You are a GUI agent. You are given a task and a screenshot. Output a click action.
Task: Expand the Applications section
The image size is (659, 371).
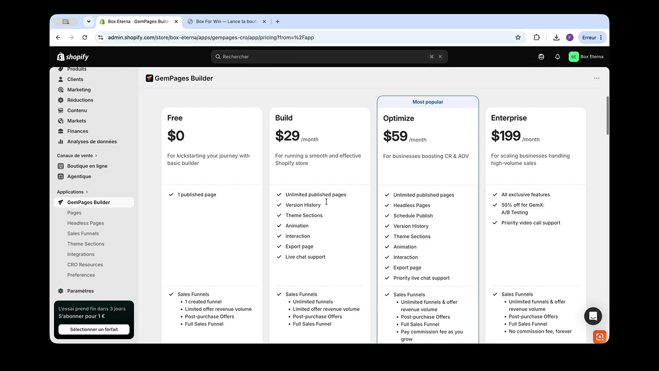(x=72, y=192)
